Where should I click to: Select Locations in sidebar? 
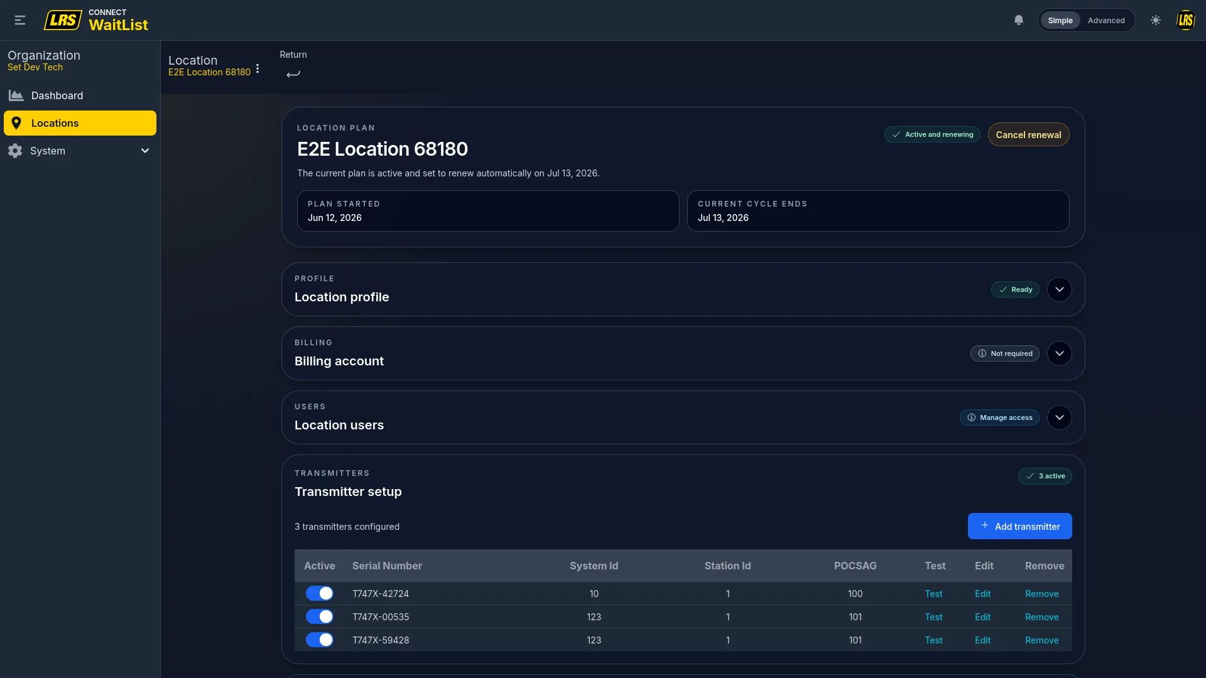pos(80,123)
